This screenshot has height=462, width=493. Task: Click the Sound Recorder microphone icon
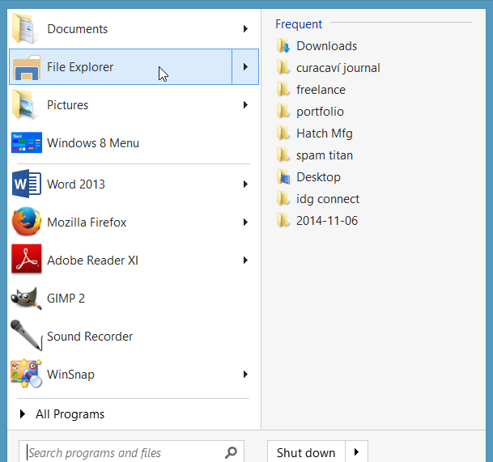[27, 335]
